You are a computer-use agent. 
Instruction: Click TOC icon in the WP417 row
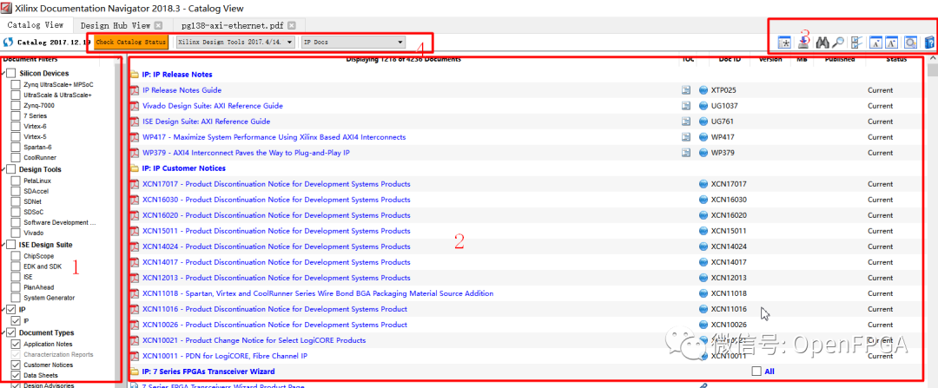(685, 137)
